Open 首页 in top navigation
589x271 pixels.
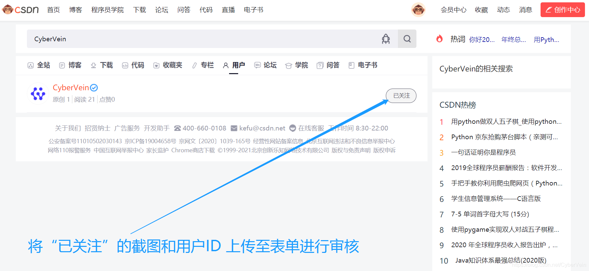[x=53, y=10]
